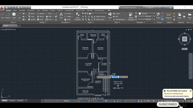Click Match Properties tool
The height and width of the screenshot is (108, 193).
131,16
